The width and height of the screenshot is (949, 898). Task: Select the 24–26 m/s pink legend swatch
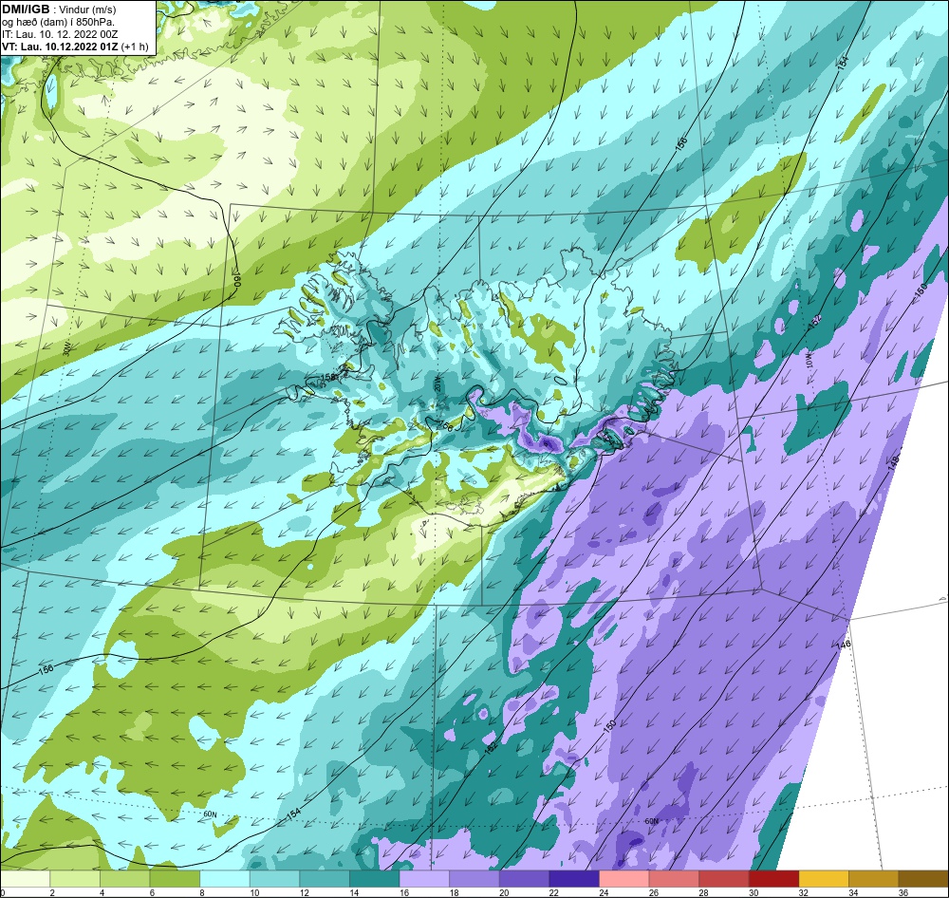point(624,878)
